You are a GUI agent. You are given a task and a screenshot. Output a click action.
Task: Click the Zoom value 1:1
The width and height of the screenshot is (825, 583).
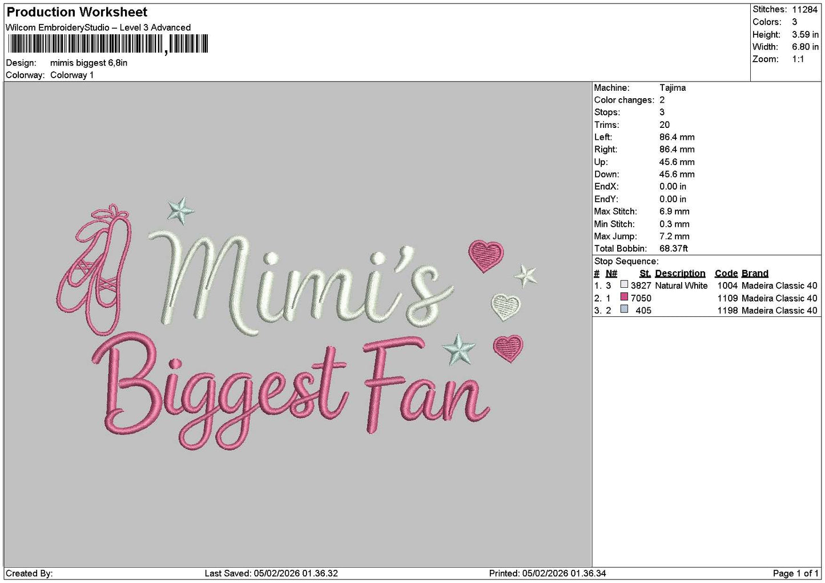coord(798,59)
